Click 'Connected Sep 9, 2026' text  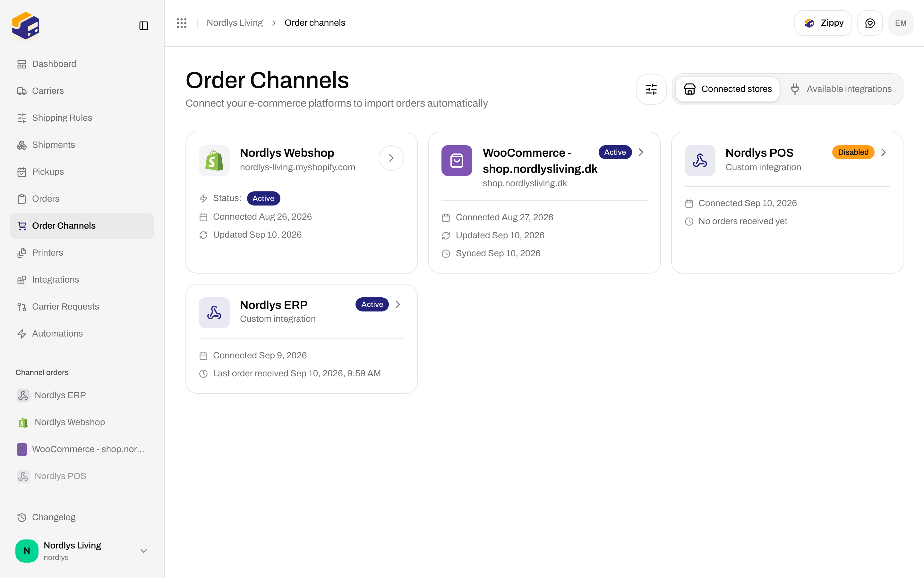[x=260, y=355]
